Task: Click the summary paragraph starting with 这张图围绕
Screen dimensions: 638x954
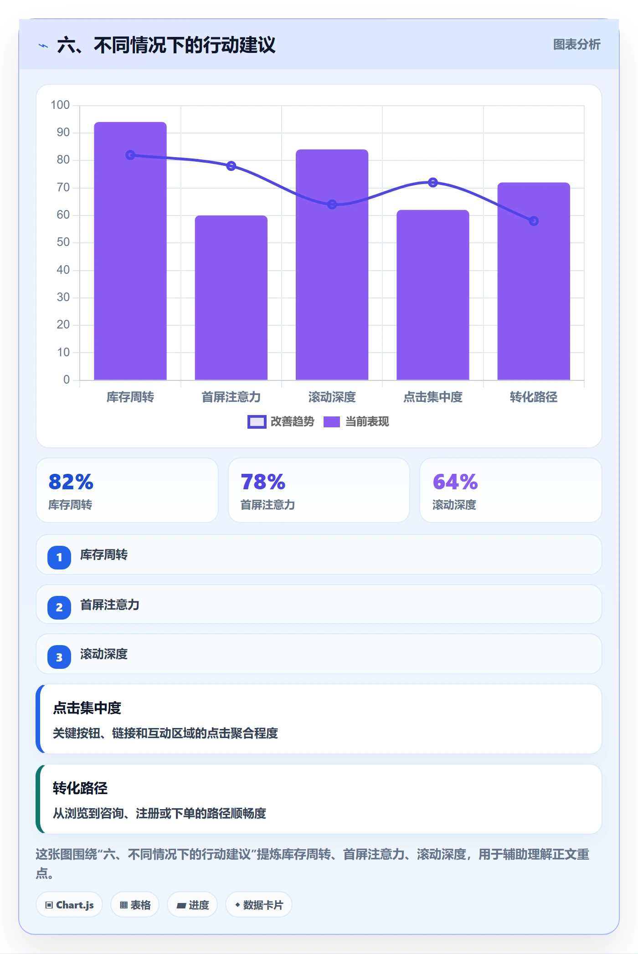Action: pos(313,863)
